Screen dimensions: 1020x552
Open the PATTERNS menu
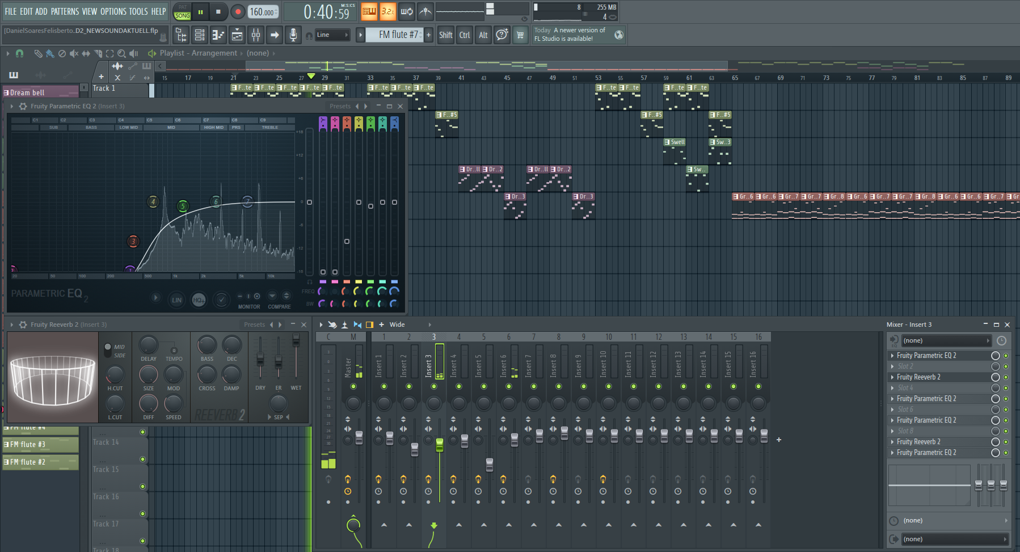coord(65,11)
